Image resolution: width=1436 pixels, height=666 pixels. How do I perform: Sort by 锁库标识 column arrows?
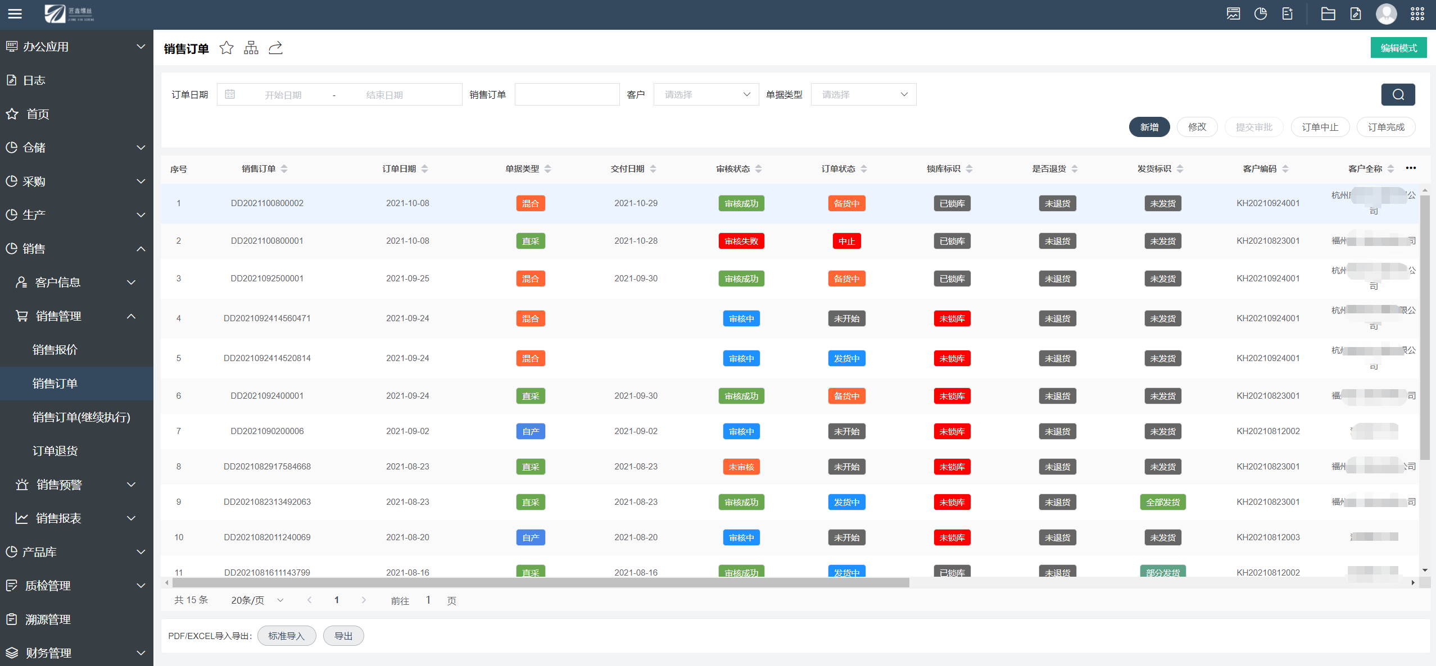point(969,168)
